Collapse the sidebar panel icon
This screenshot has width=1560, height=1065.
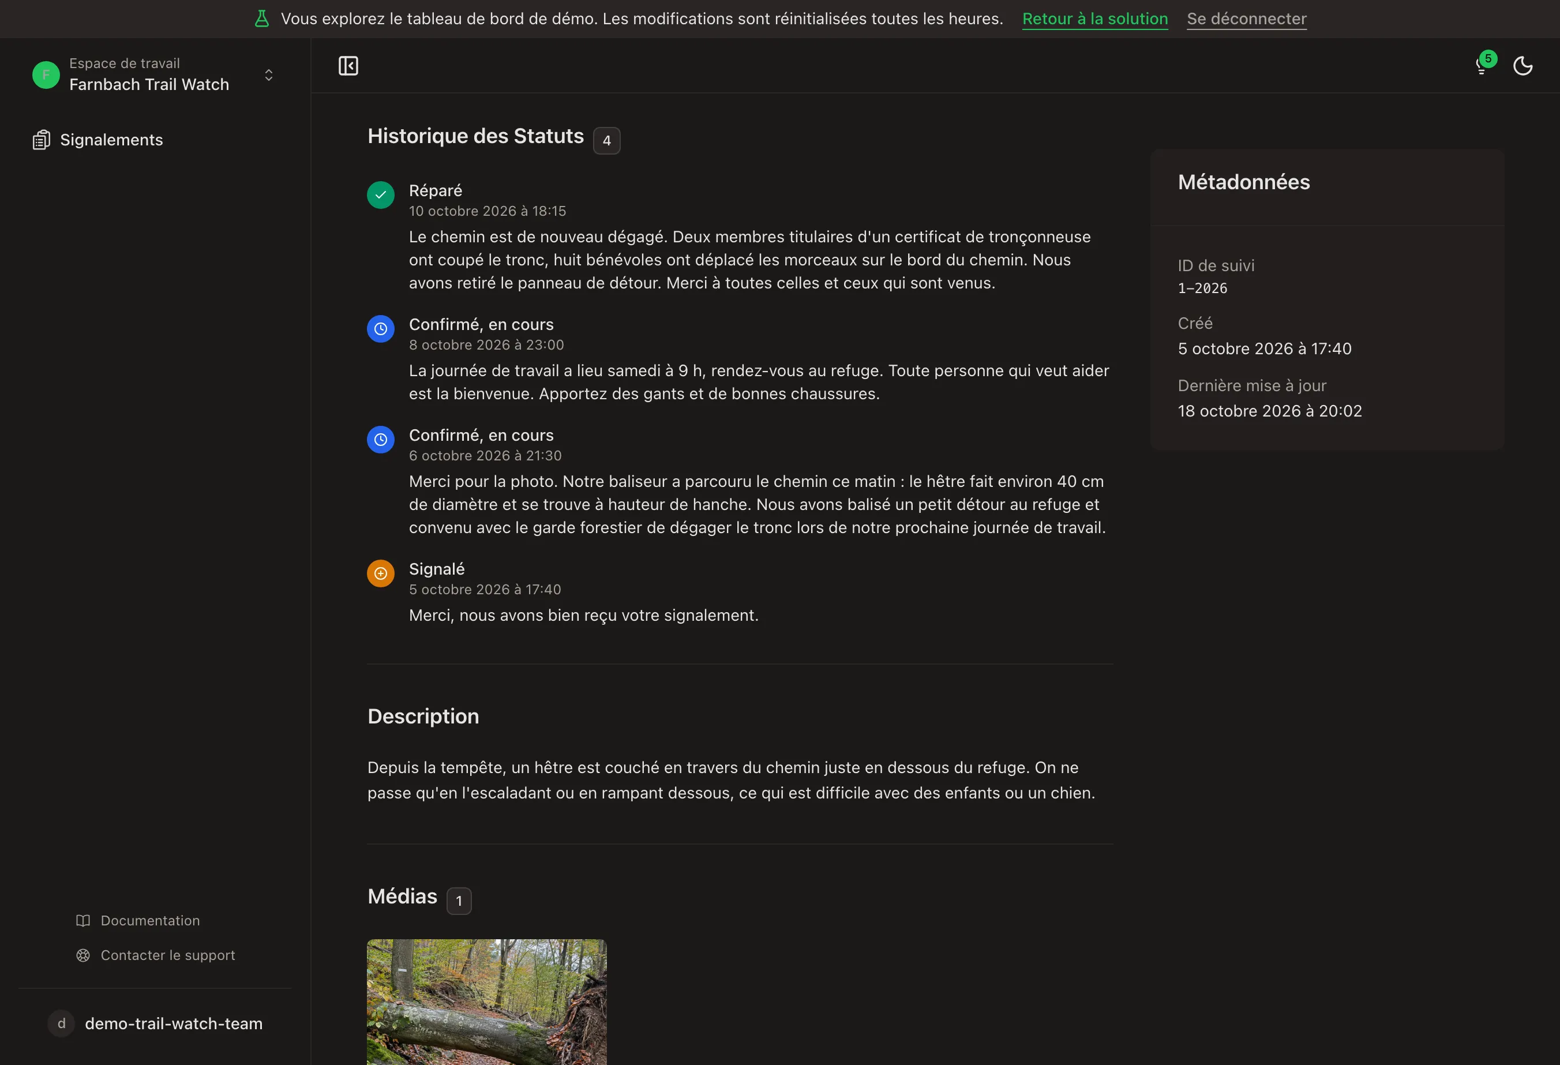tap(348, 66)
